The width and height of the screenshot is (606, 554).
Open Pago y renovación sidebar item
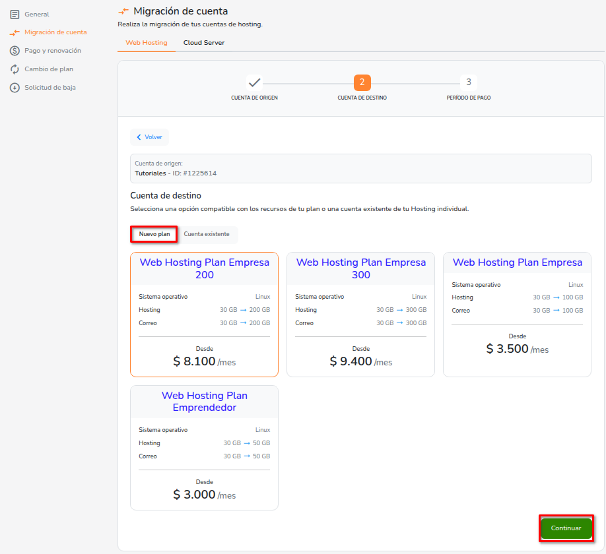tap(53, 51)
